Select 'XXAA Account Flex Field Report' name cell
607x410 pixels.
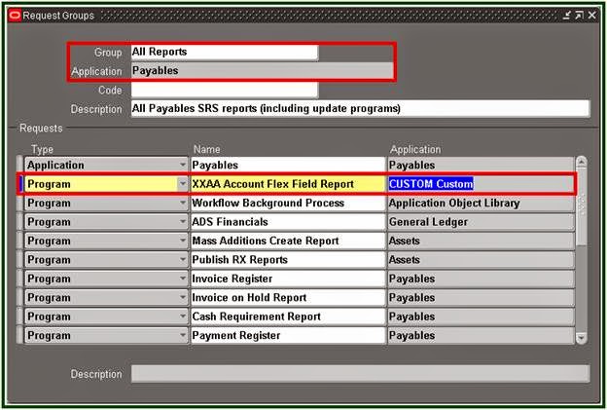click(288, 184)
